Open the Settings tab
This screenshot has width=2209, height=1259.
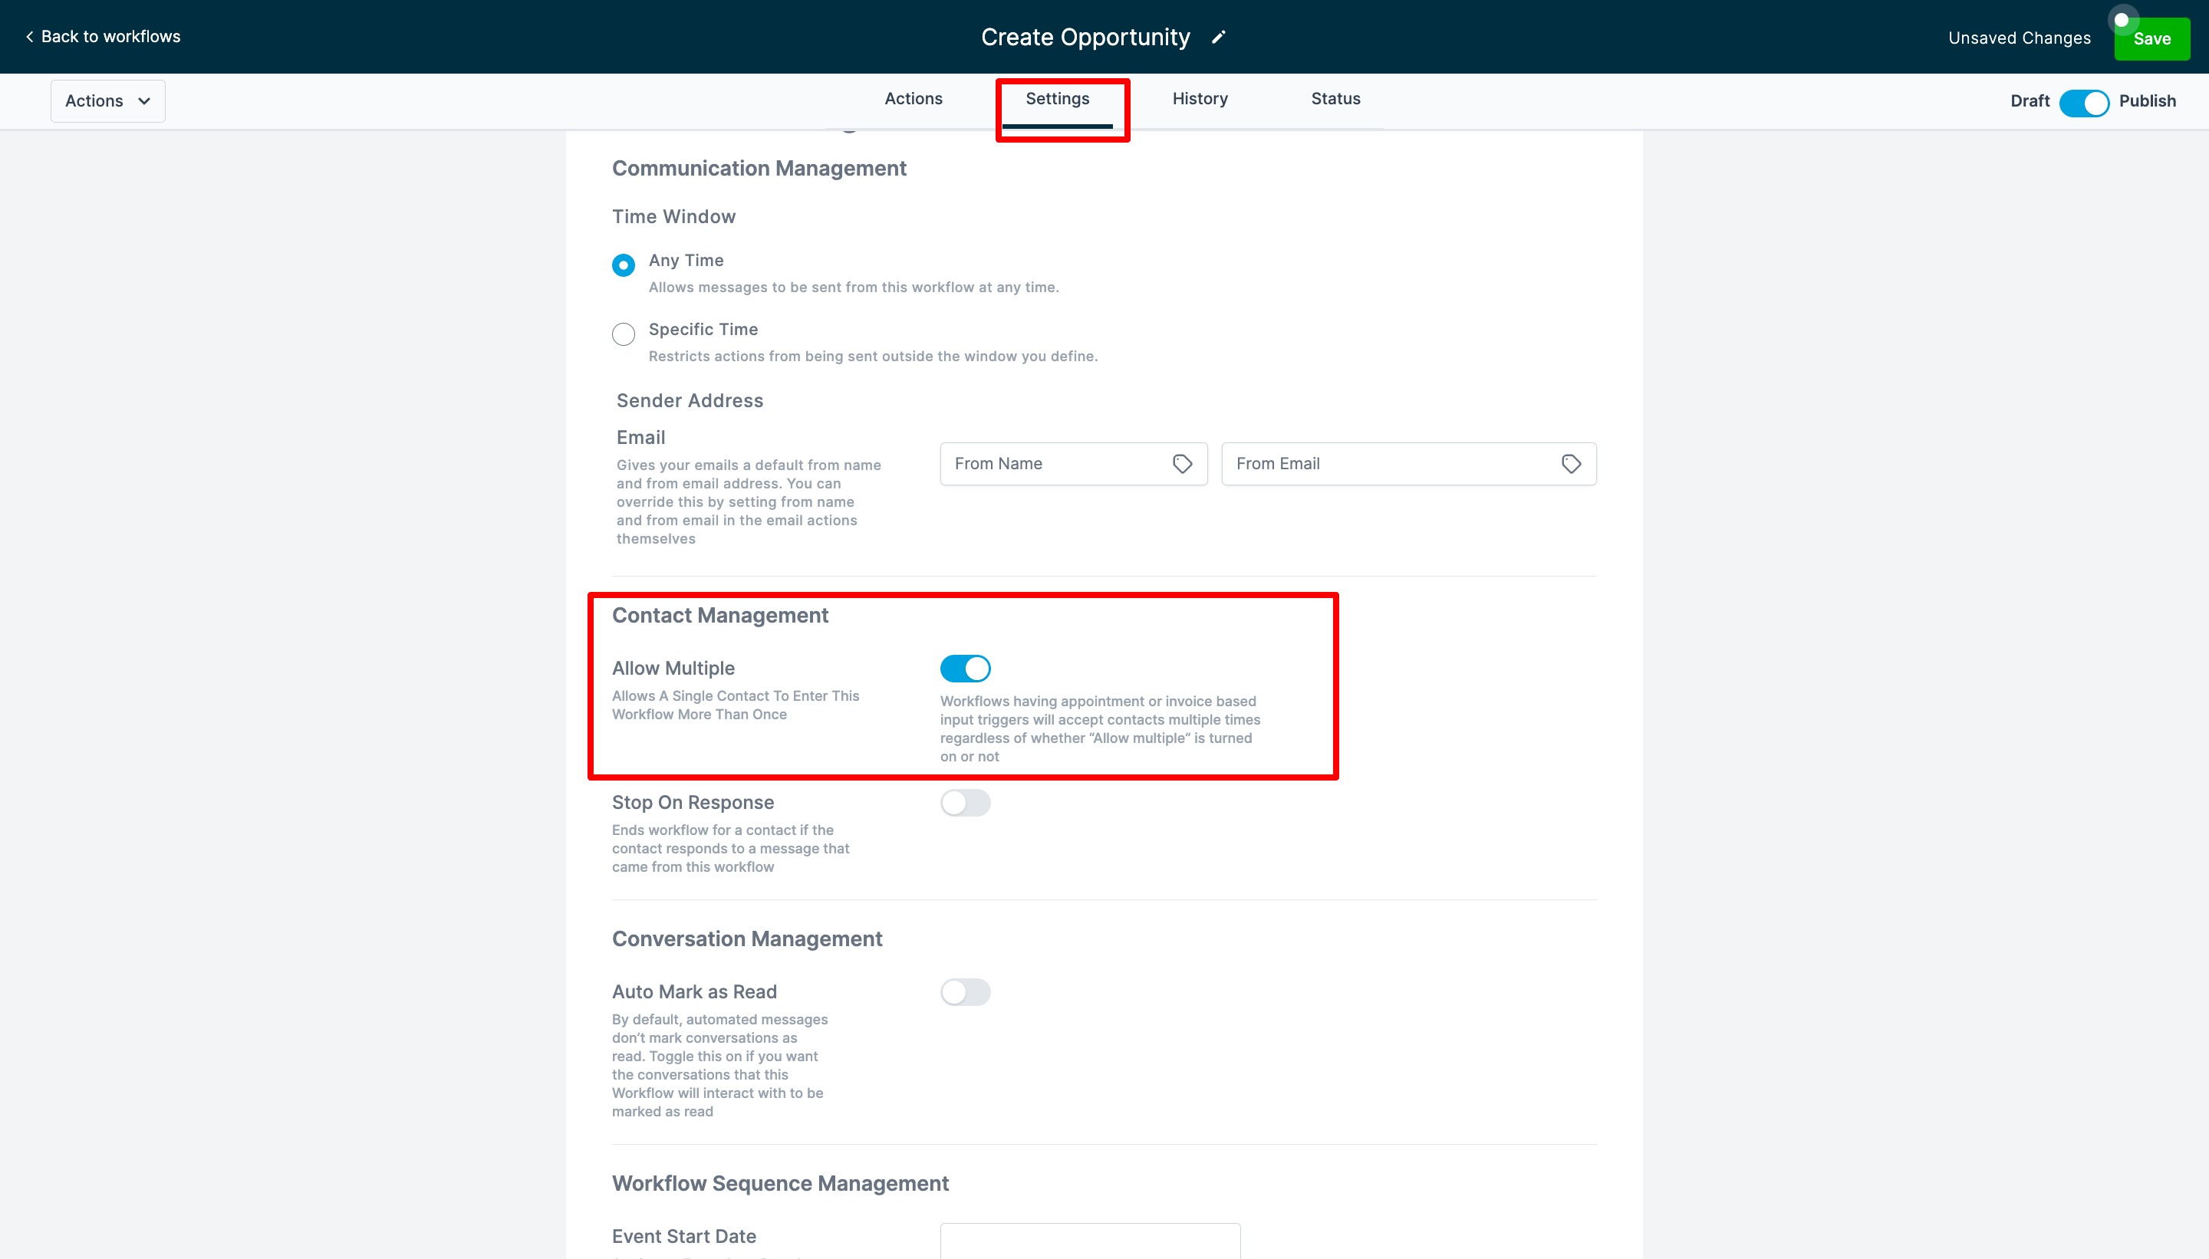click(x=1057, y=100)
